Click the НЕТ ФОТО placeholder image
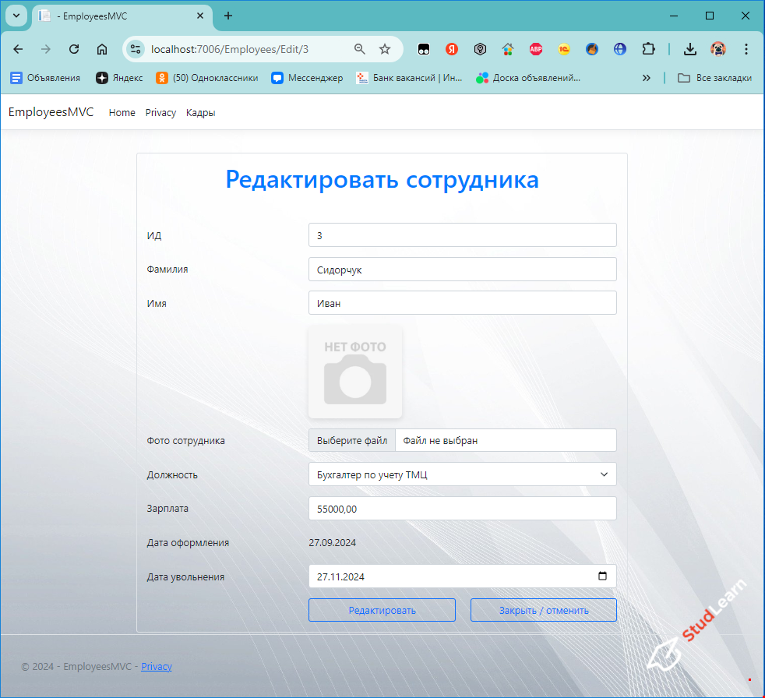 click(355, 372)
